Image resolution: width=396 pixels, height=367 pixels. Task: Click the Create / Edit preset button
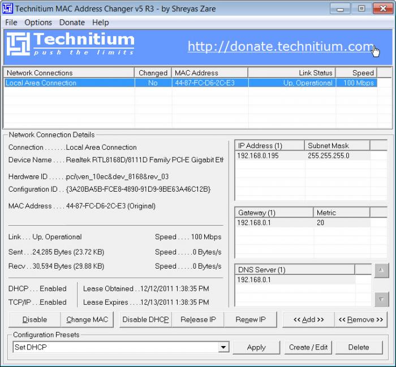308,347
